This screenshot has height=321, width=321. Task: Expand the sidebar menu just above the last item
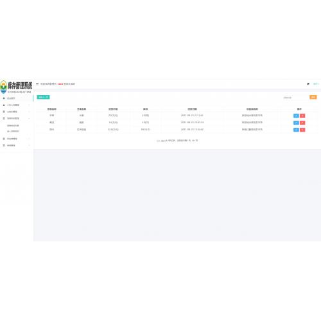click(x=17, y=139)
